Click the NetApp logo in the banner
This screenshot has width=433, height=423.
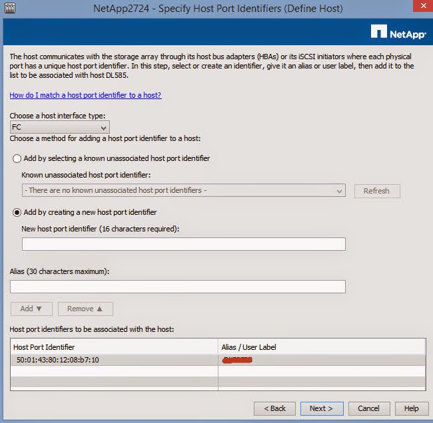(398, 32)
